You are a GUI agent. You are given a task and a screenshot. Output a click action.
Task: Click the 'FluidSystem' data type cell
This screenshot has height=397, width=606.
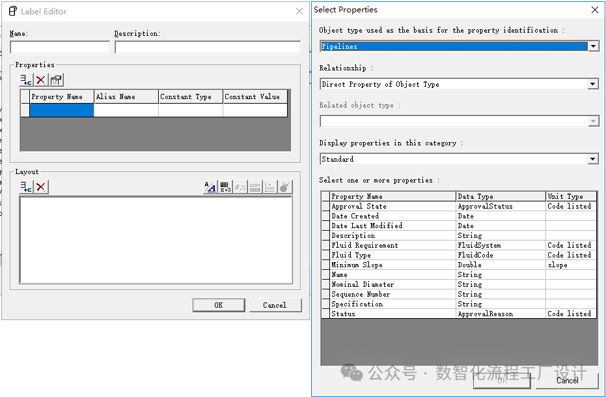point(501,245)
